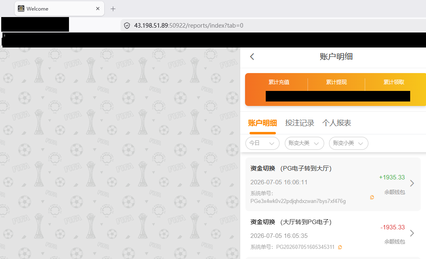Click the Welcome tab favicon
The image size is (426, 259).
point(21,9)
